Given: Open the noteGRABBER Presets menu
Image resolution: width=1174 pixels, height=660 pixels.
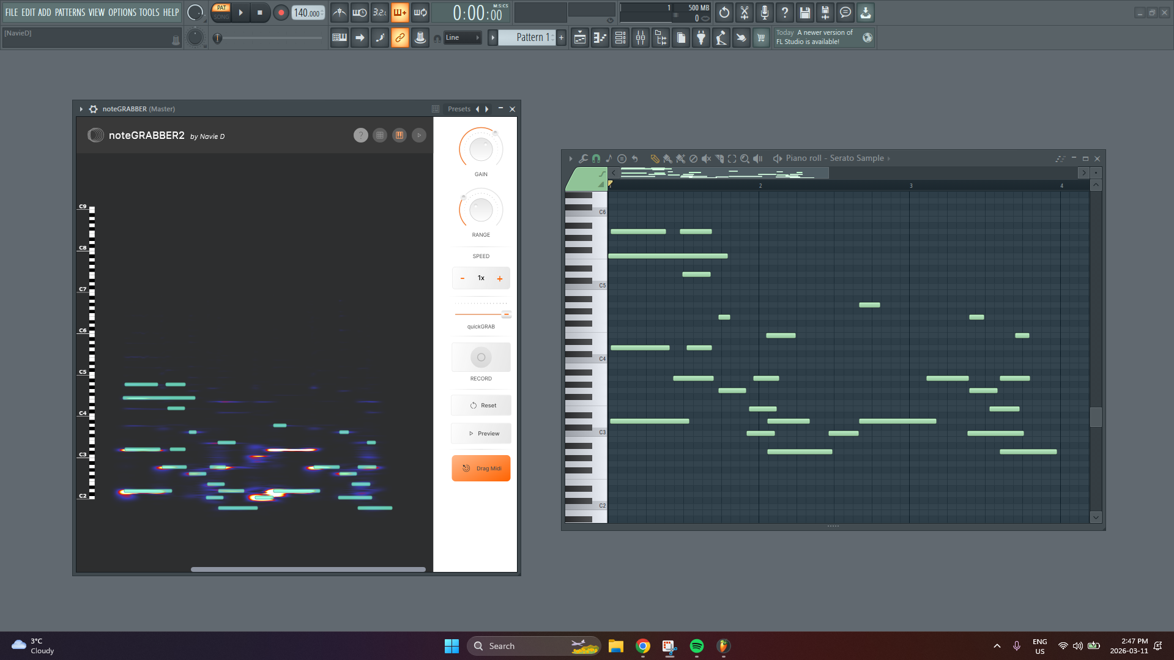Looking at the screenshot, I should (459, 109).
